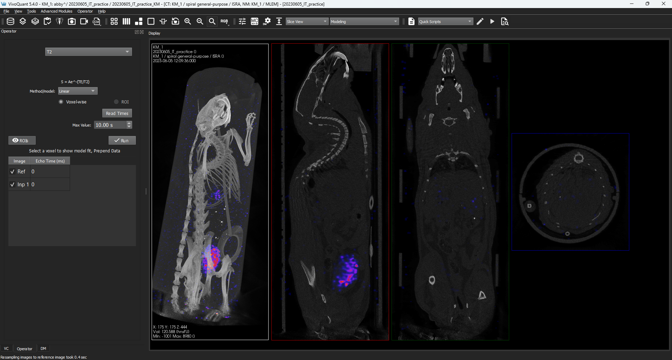Click the camera screenshot capture icon
Viewport: 672px width, 360px height.
pos(72,21)
